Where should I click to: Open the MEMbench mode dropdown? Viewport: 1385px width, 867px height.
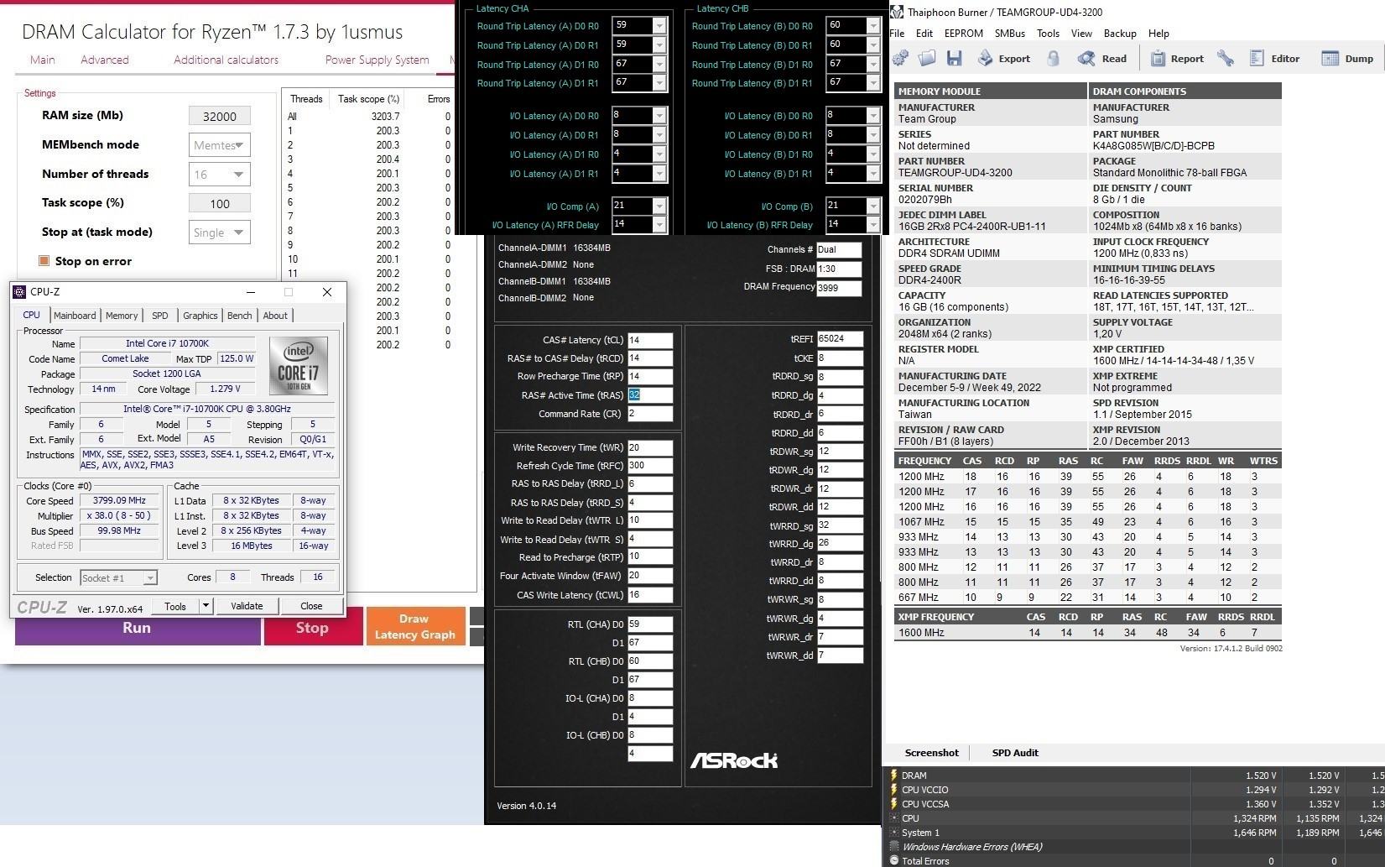220,145
